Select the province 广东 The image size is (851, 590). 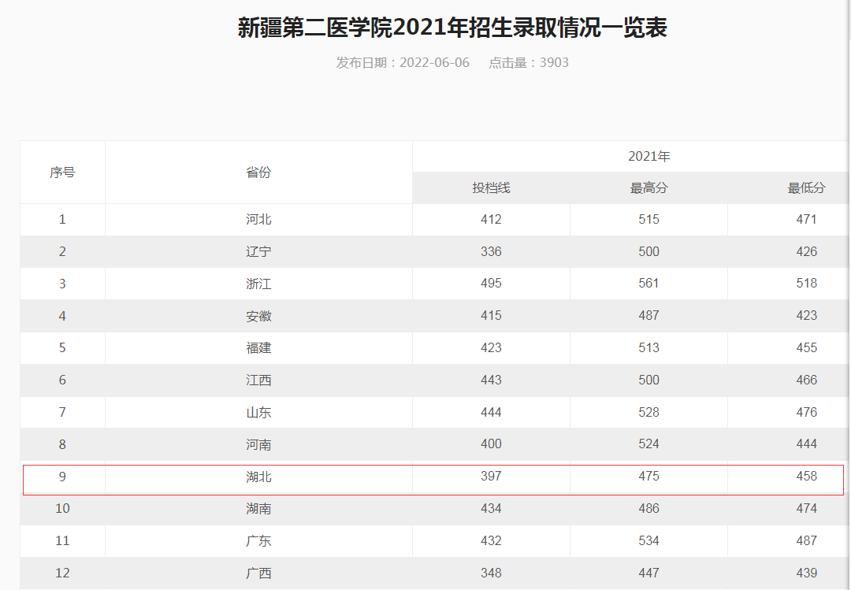tap(258, 541)
